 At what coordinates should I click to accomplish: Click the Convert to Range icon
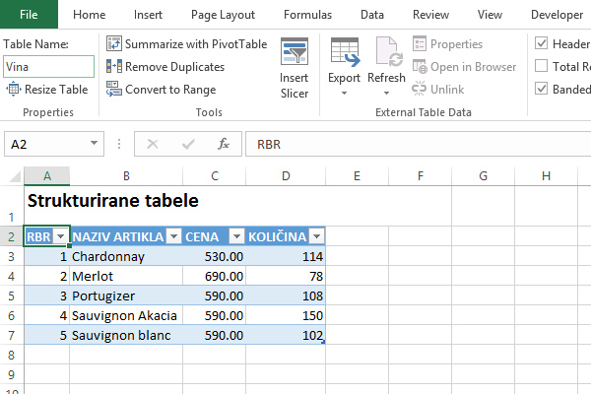(113, 90)
